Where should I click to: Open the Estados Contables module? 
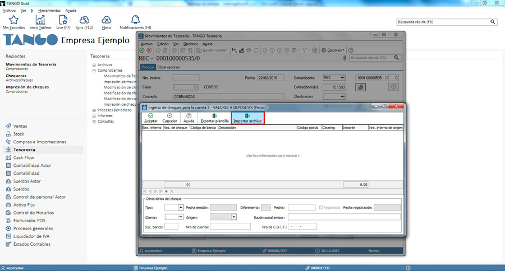32,244
